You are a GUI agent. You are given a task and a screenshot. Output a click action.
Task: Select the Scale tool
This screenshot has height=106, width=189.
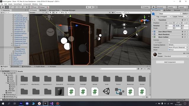[15, 7]
